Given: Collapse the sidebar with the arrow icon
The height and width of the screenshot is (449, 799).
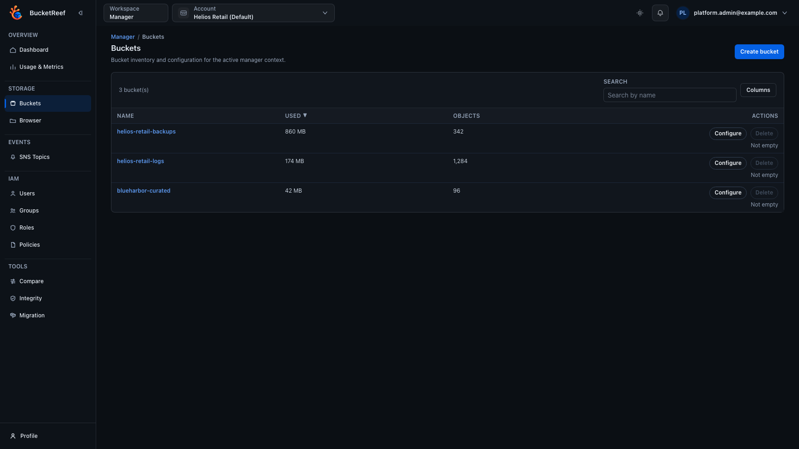Looking at the screenshot, I should coord(80,13).
